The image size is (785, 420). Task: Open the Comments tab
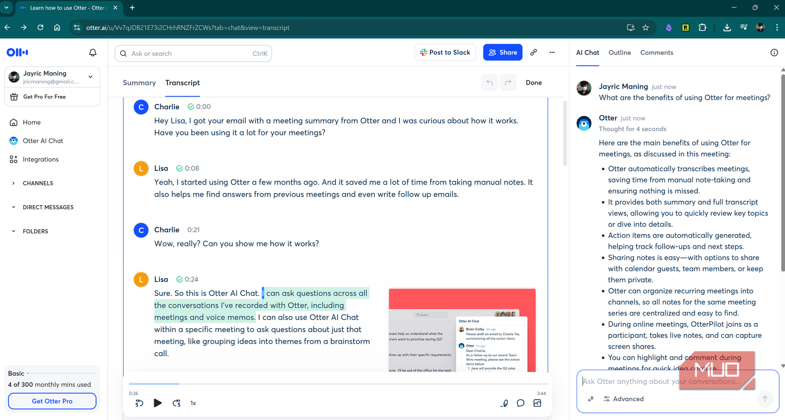[x=657, y=53]
